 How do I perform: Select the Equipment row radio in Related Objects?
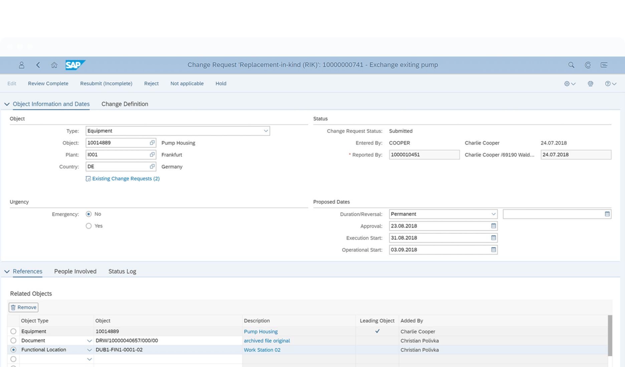pyautogui.click(x=13, y=331)
